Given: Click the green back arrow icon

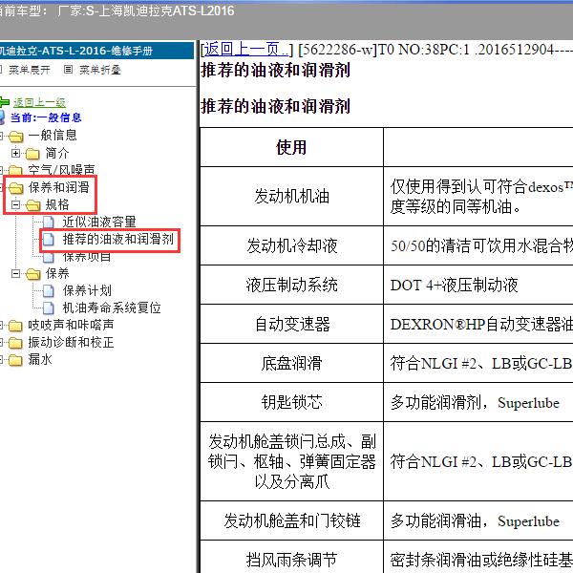Looking at the screenshot, I should pos(4,102).
